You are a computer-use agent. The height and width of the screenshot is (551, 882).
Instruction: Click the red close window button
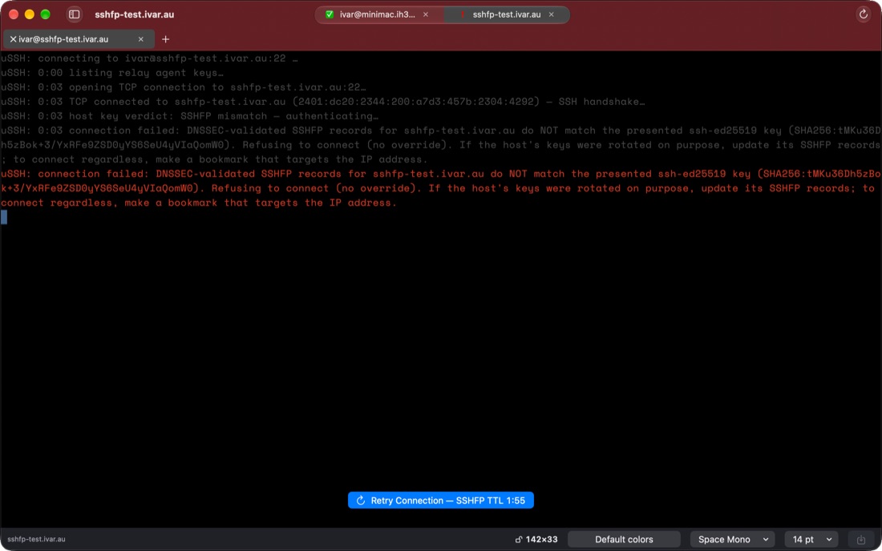14,14
